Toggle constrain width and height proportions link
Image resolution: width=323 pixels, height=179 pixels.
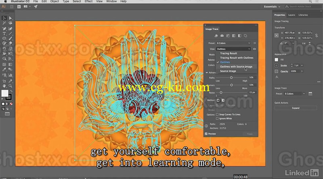[317, 35]
